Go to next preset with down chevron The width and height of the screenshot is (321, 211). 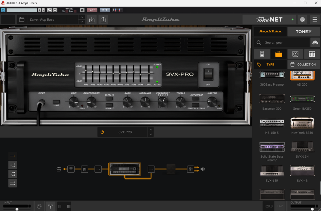click(x=82, y=22)
